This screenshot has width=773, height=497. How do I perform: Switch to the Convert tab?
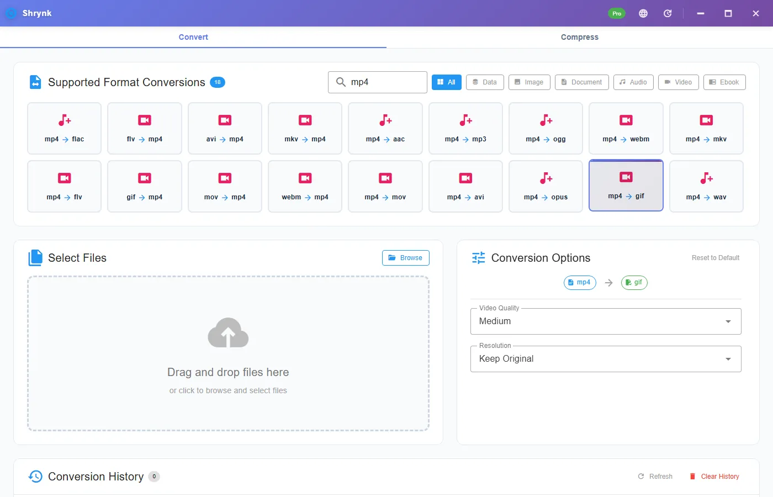tap(193, 37)
